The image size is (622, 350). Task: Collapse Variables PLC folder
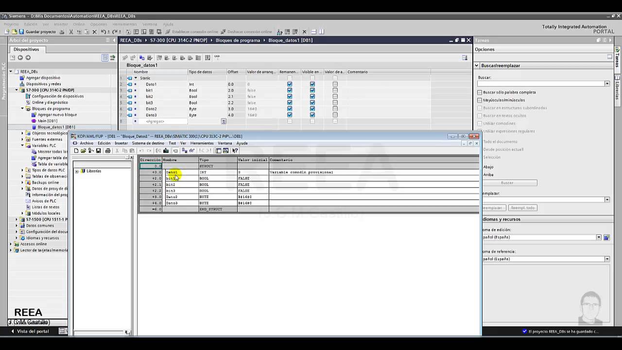point(22,145)
